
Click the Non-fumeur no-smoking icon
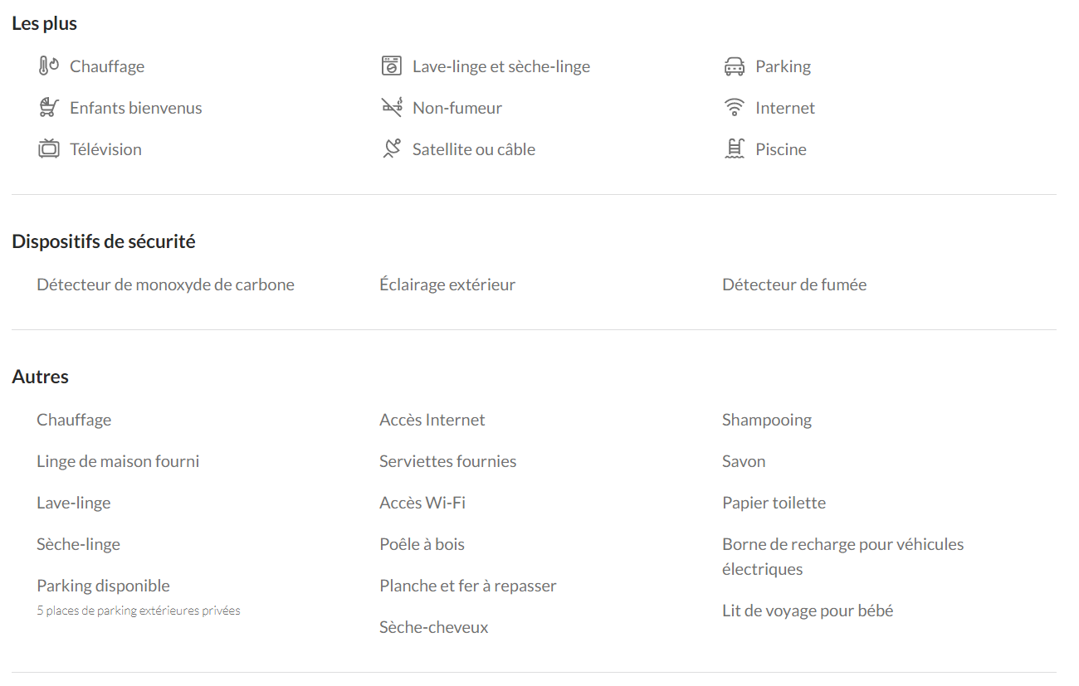[x=392, y=107]
